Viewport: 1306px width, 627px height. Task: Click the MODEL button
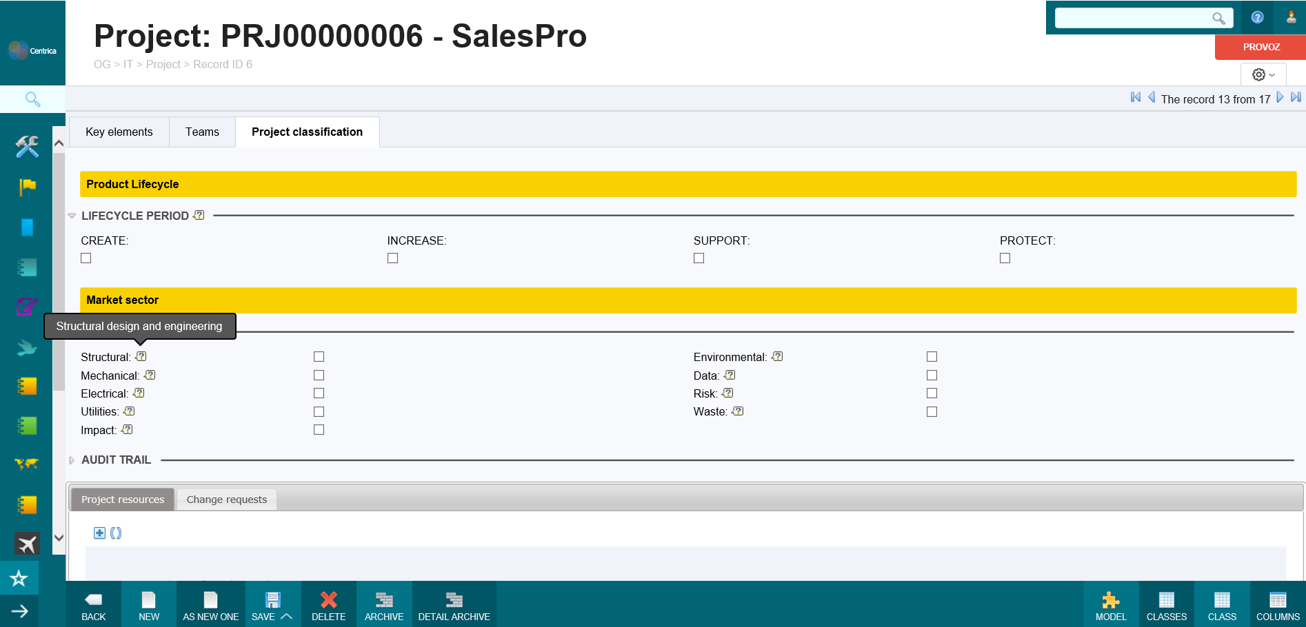point(1111,605)
